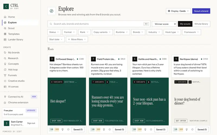Expand the Status filter

(54, 32)
